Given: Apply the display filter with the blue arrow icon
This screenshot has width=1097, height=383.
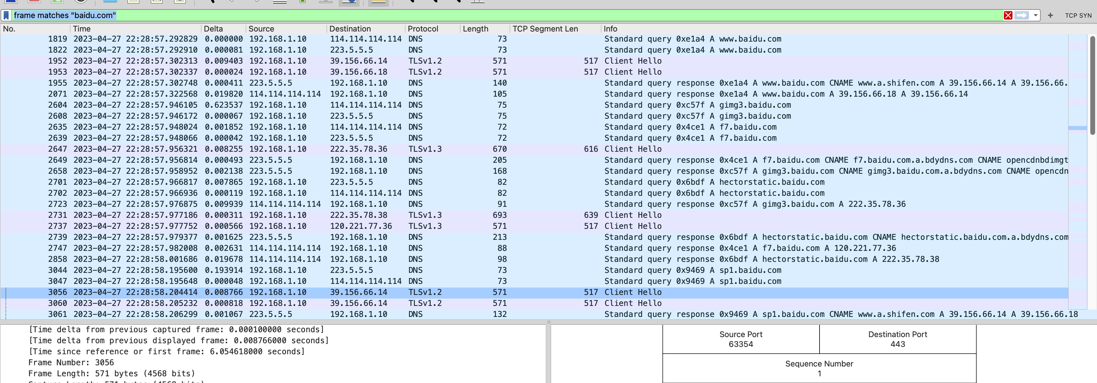Looking at the screenshot, I should [x=1022, y=15].
